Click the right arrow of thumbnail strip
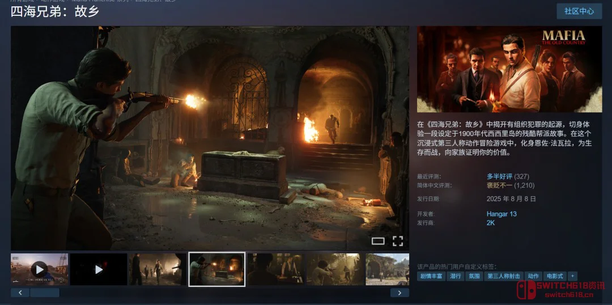612x305 pixels. (x=399, y=293)
